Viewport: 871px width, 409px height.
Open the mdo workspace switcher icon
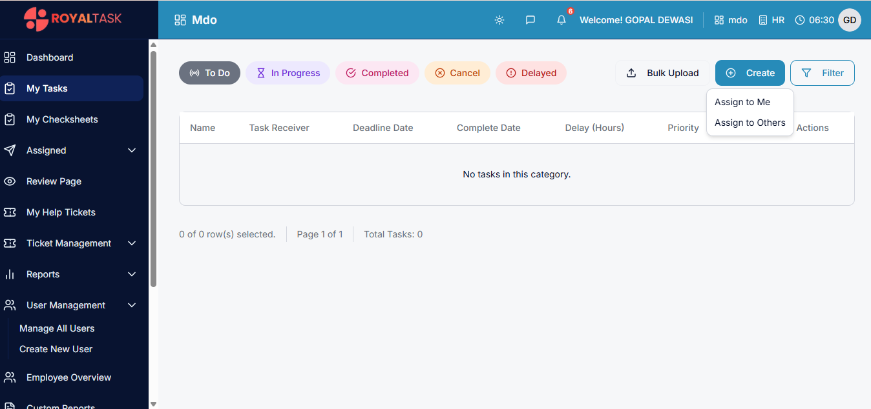point(719,20)
